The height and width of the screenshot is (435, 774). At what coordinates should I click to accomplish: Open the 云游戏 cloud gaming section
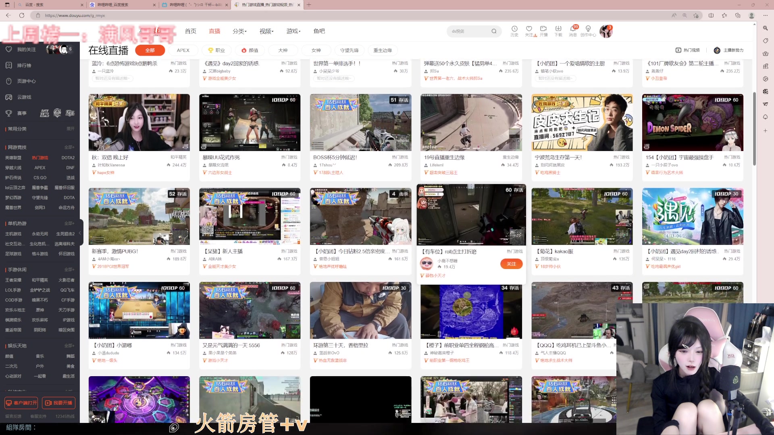[25, 97]
